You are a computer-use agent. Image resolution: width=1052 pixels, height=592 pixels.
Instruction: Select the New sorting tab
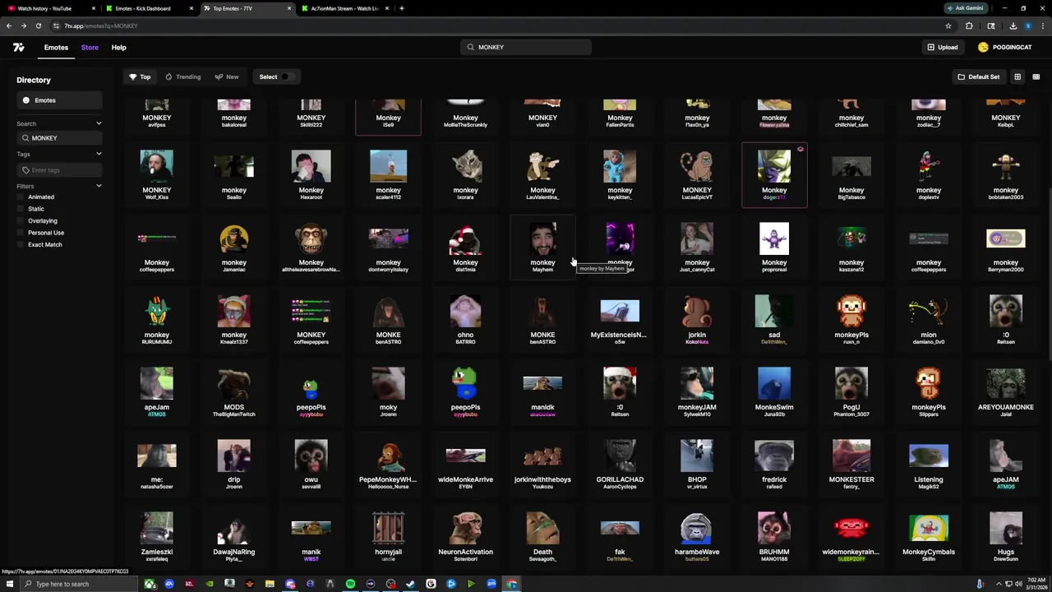(227, 77)
